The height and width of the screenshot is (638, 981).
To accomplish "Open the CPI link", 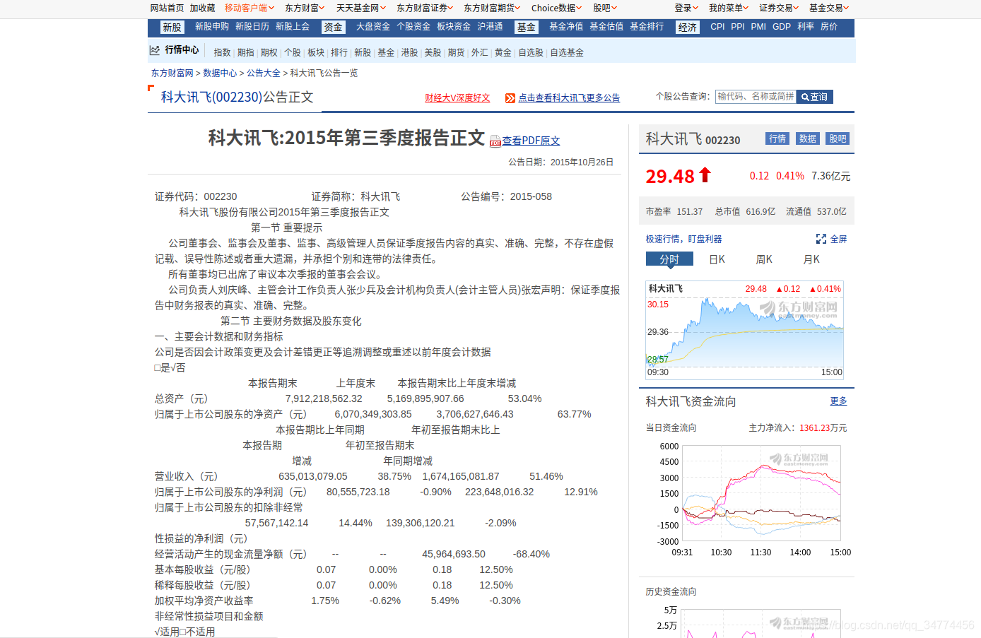I will coord(717,27).
